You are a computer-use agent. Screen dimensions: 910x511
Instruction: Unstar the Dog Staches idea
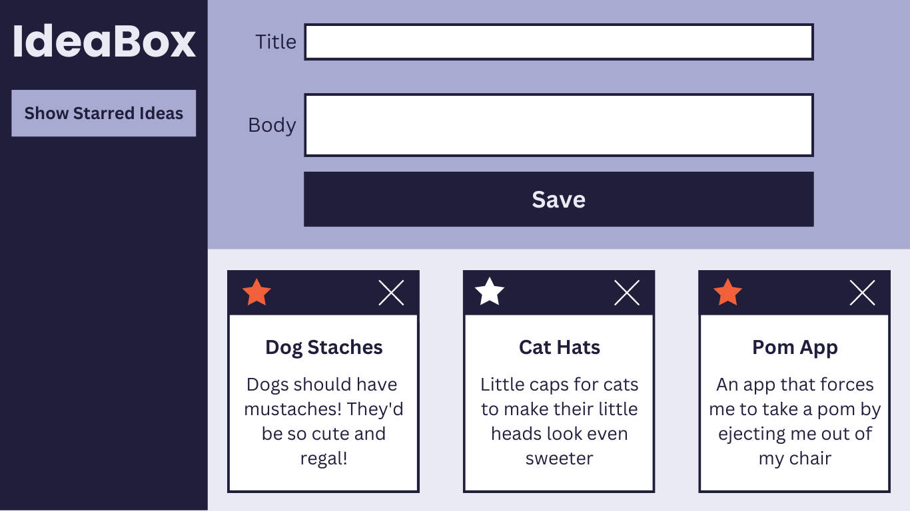coord(256,293)
